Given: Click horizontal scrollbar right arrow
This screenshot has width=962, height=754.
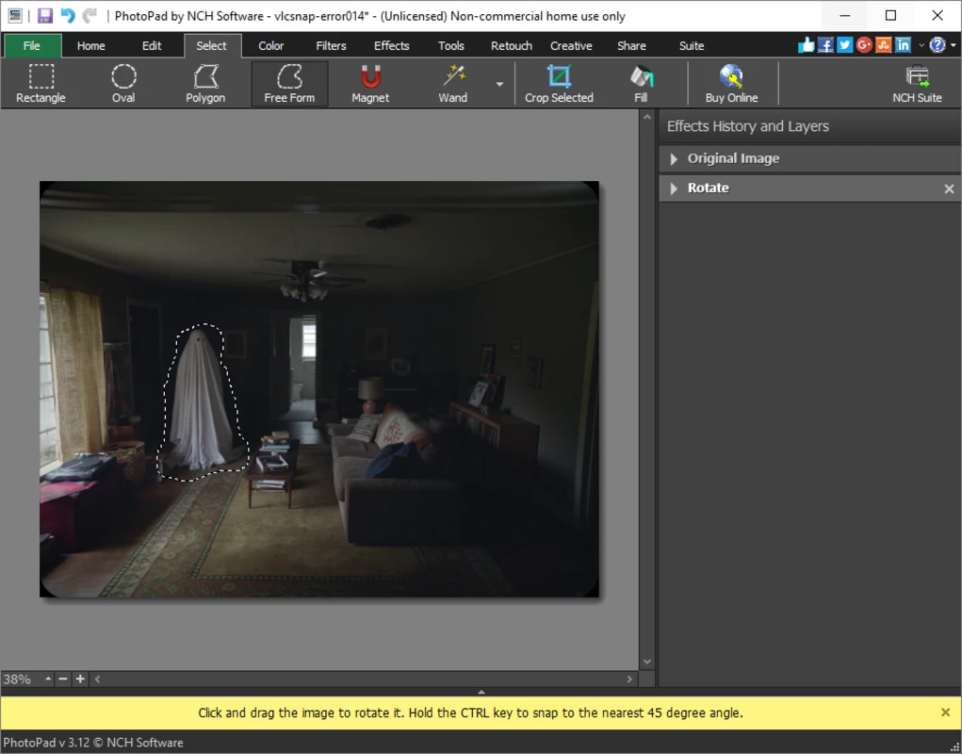Looking at the screenshot, I should coord(628,680).
